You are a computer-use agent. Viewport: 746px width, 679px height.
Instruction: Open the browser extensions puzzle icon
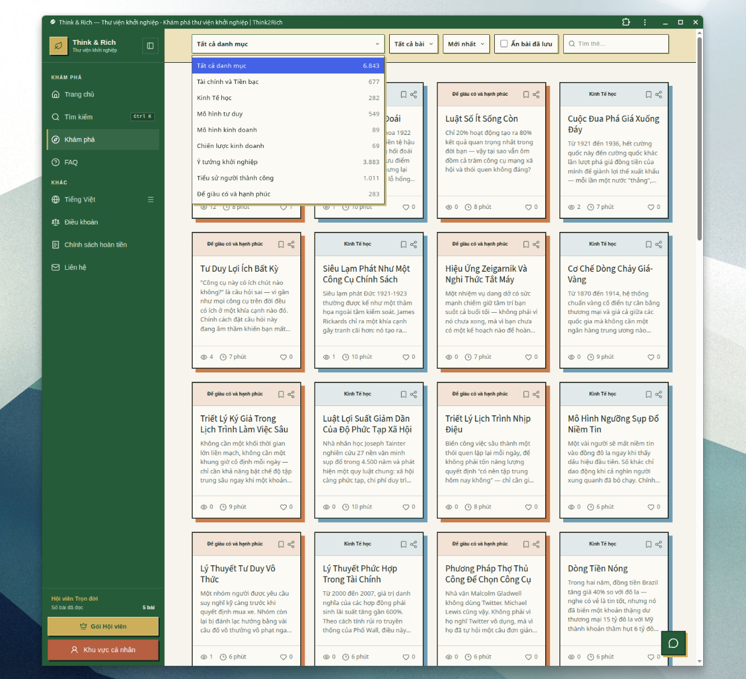[626, 22]
